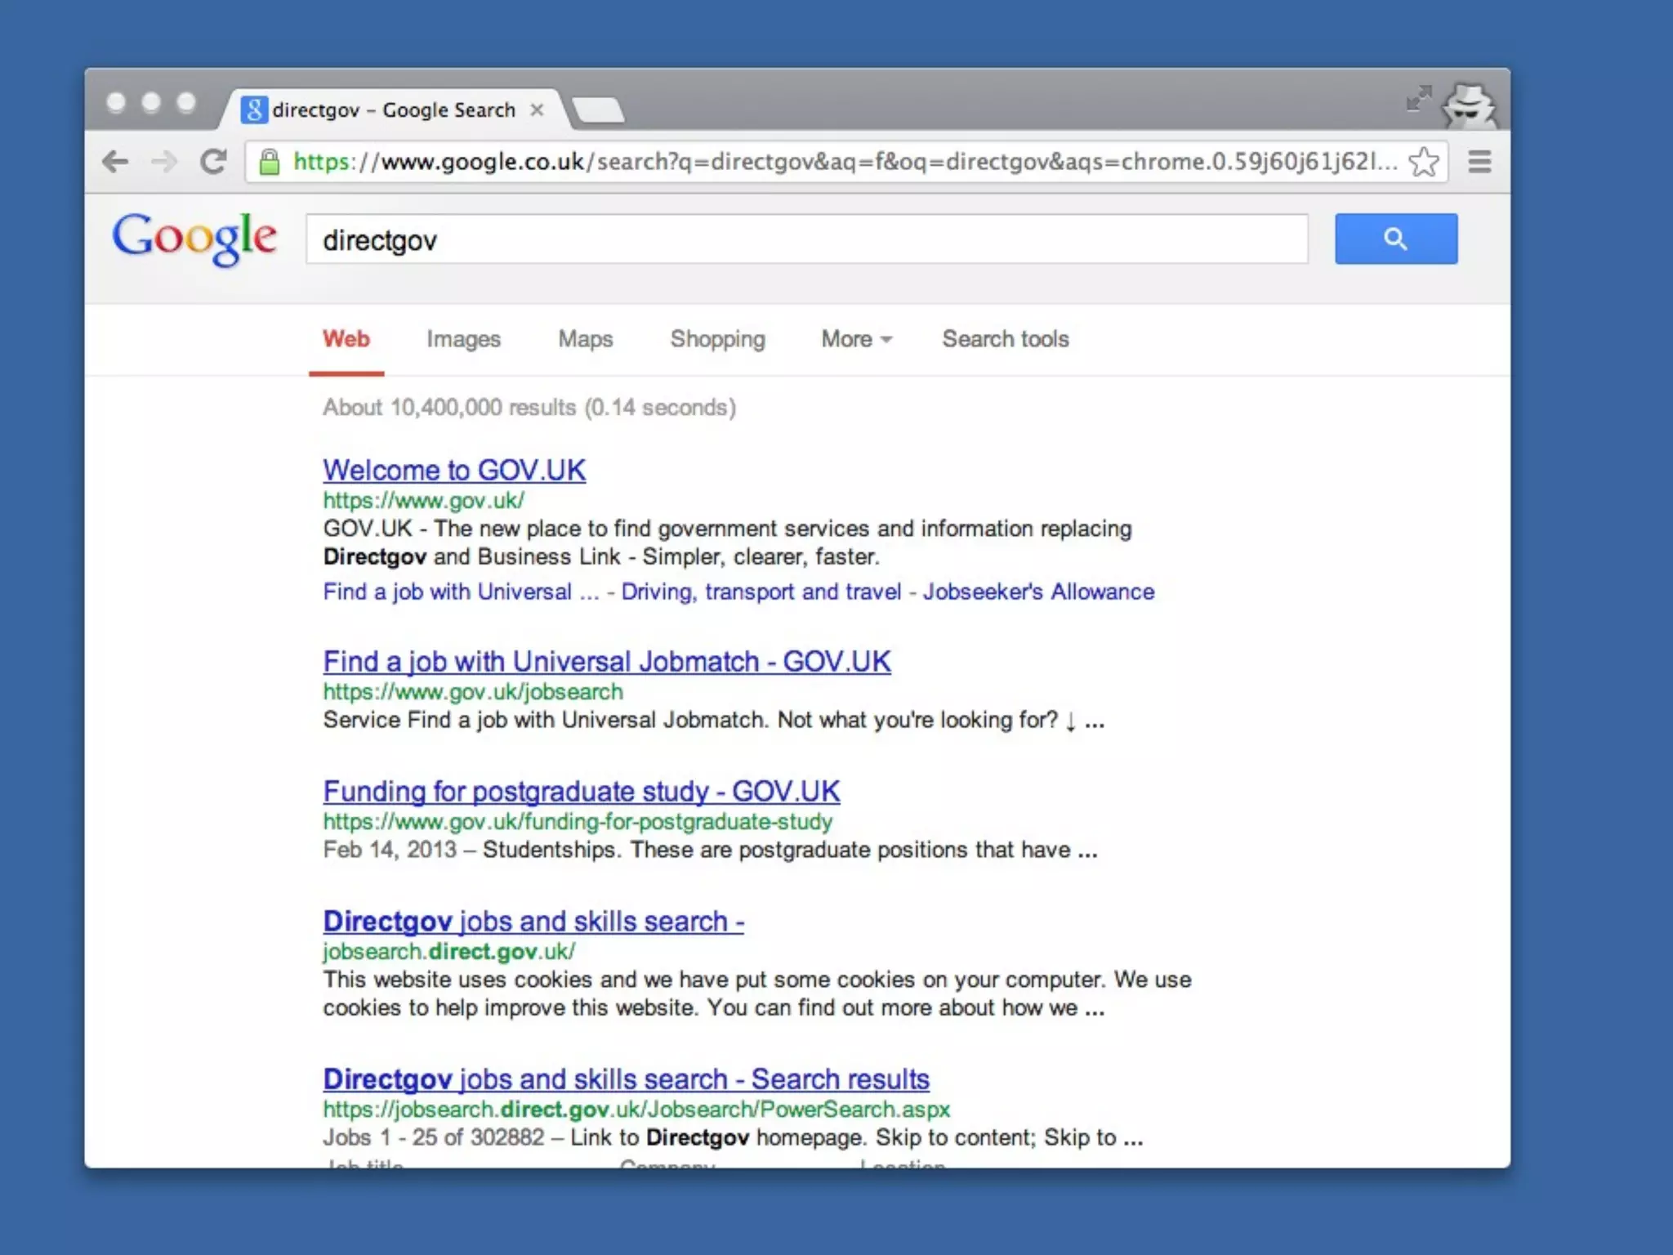Click the green SSL padlock icon
Screen dimensions: 1673x1255
tap(270, 162)
